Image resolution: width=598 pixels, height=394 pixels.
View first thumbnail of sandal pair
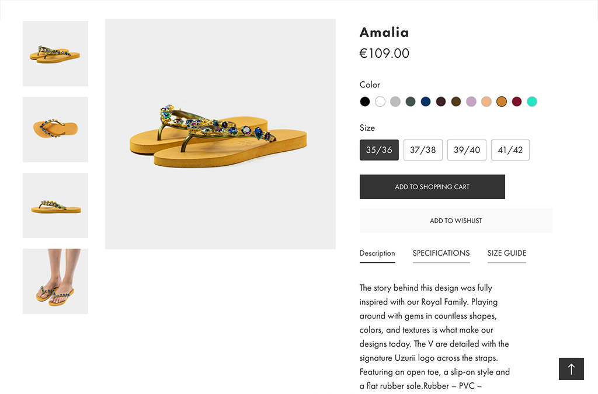coord(55,54)
